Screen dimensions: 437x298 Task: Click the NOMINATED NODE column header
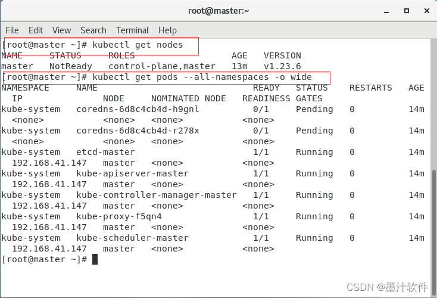[188, 98]
